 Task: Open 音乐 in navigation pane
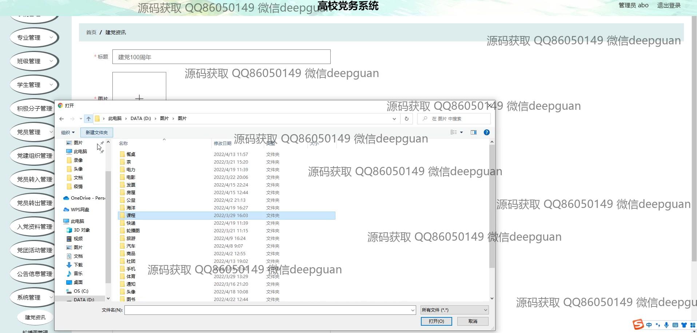[x=75, y=274]
